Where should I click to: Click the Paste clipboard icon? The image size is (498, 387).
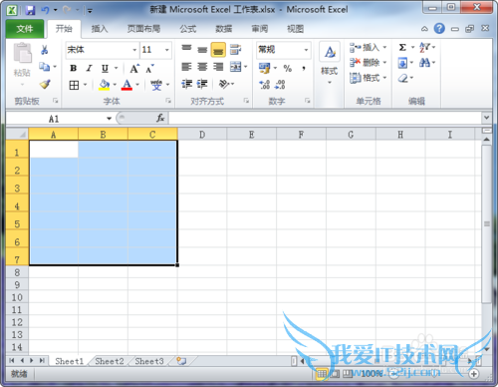(22, 53)
